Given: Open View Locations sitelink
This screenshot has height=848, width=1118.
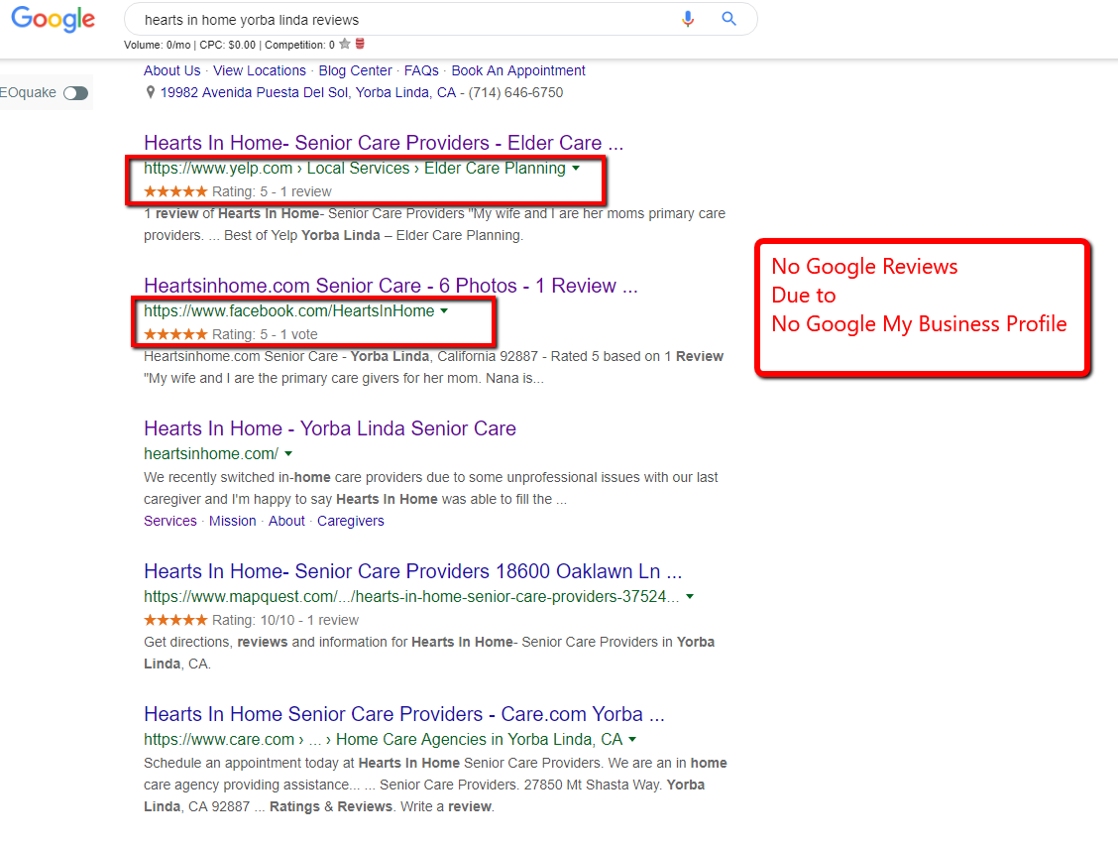Looking at the screenshot, I should (x=260, y=70).
